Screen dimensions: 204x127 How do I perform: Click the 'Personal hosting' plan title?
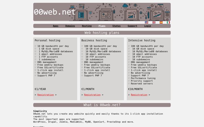[x=48, y=40]
